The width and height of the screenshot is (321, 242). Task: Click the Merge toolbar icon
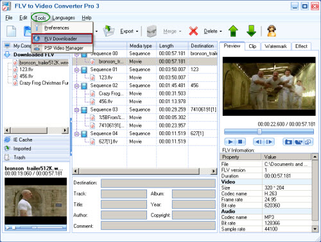(x=152, y=31)
